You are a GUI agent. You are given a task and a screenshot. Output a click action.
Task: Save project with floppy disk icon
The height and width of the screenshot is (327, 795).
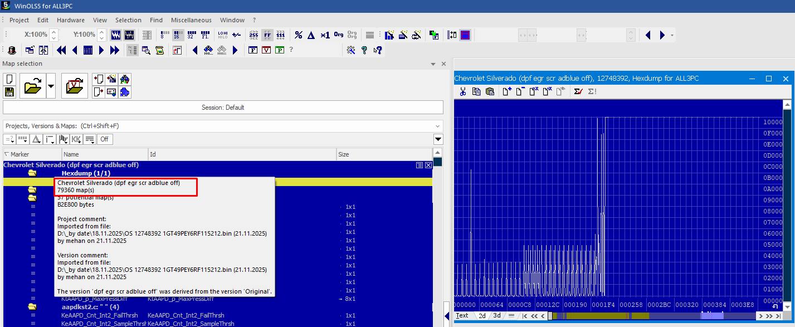pyautogui.click(x=9, y=92)
